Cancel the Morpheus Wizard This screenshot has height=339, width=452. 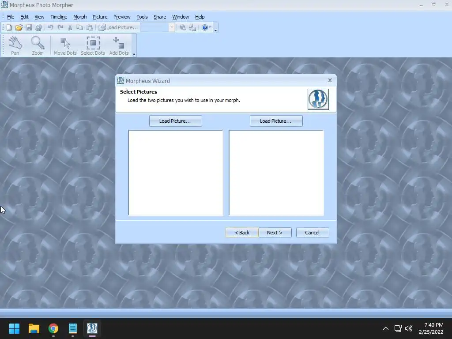click(x=313, y=233)
